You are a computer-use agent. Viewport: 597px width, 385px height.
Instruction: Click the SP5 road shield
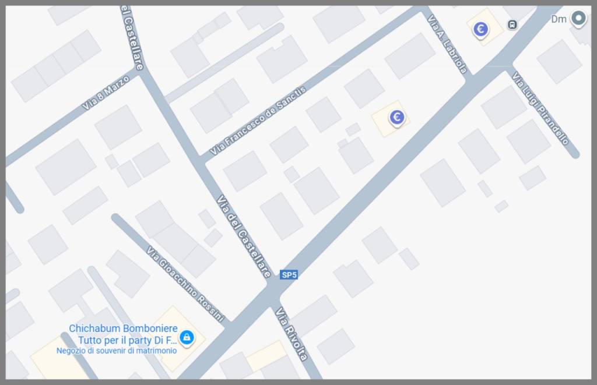click(x=289, y=275)
